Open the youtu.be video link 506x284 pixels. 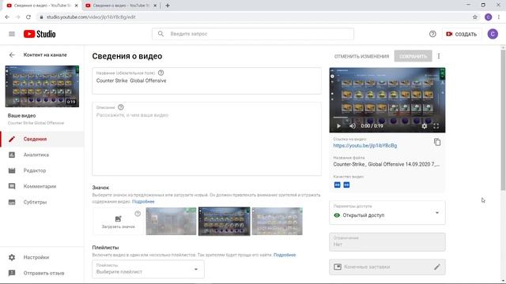click(x=365, y=145)
